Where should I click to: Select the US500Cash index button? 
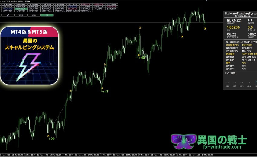click(x=47, y=11)
